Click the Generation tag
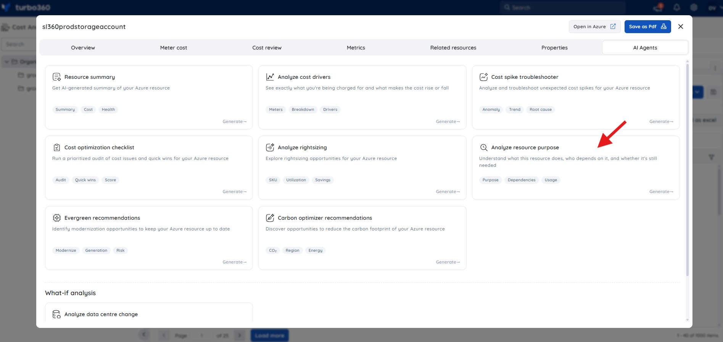Screen dimensions: 723x342 pyautogui.click(x=96, y=250)
